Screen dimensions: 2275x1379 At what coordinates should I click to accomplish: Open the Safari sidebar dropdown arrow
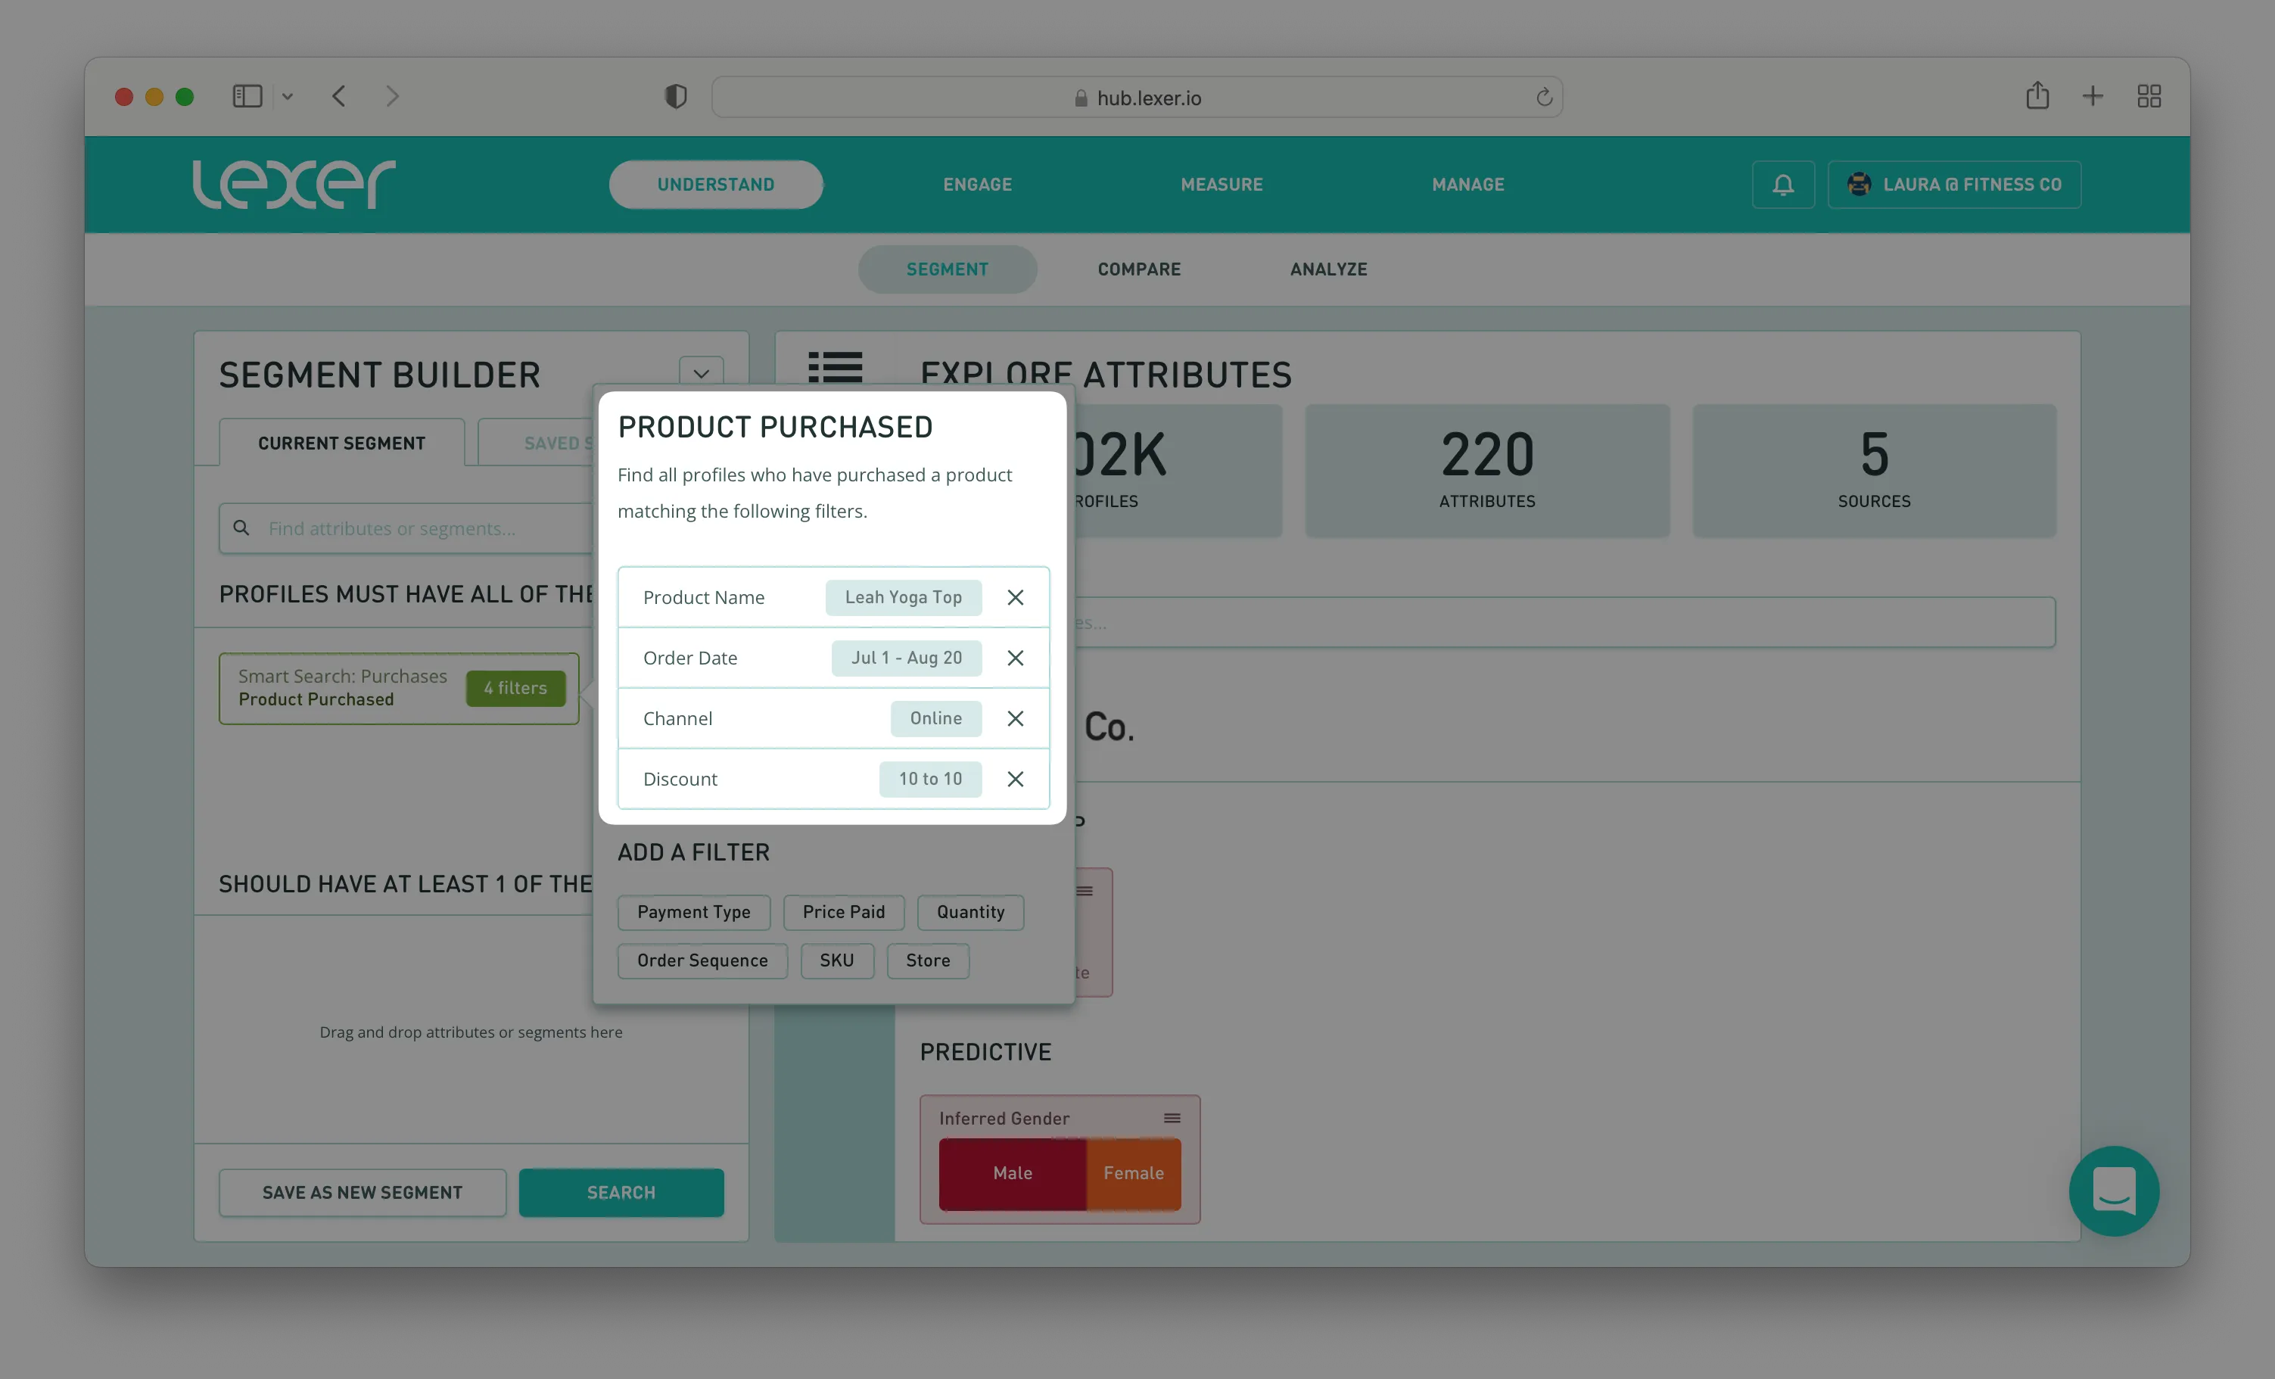coord(287,97)
